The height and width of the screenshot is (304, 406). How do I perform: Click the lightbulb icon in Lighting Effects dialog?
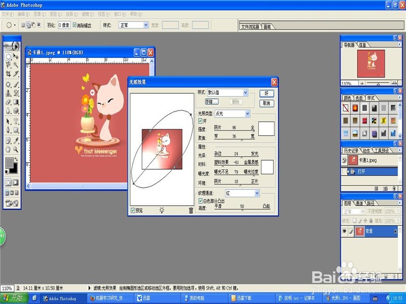[x=162, y=210]
